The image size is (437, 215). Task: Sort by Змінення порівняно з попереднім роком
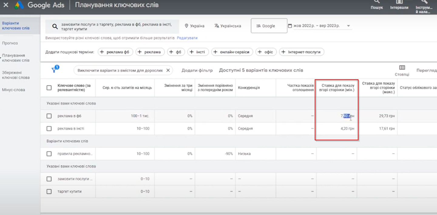tap(215, 88)
